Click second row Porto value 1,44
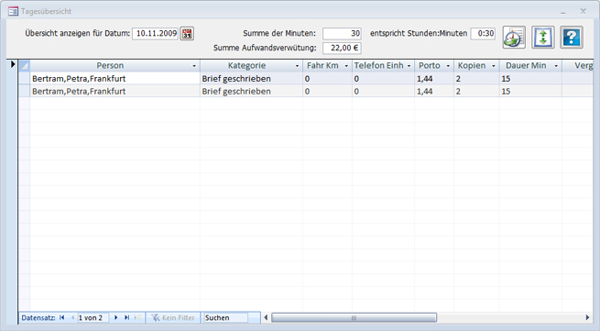The height and width of the screenshot is (331, 600). click(x=434, y=91)
